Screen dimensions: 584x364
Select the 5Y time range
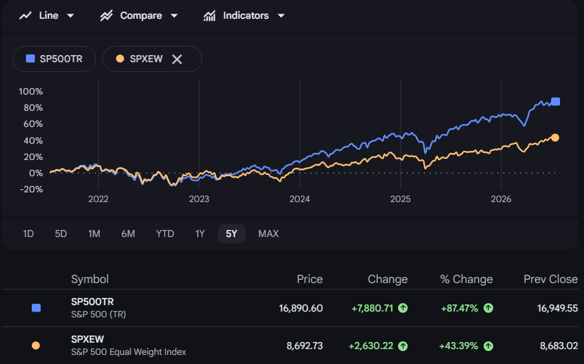pyautogui.click(x=231, y=234)
